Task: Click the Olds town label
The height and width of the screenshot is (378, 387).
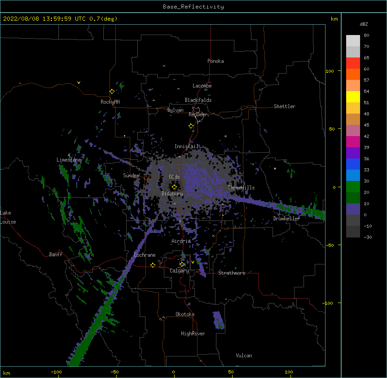Action: click(174, 177)
